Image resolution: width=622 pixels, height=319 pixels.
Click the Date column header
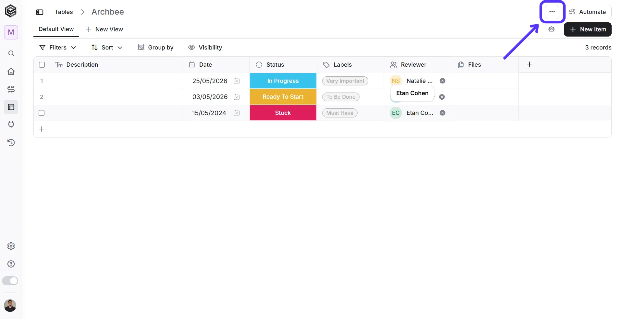216,65
